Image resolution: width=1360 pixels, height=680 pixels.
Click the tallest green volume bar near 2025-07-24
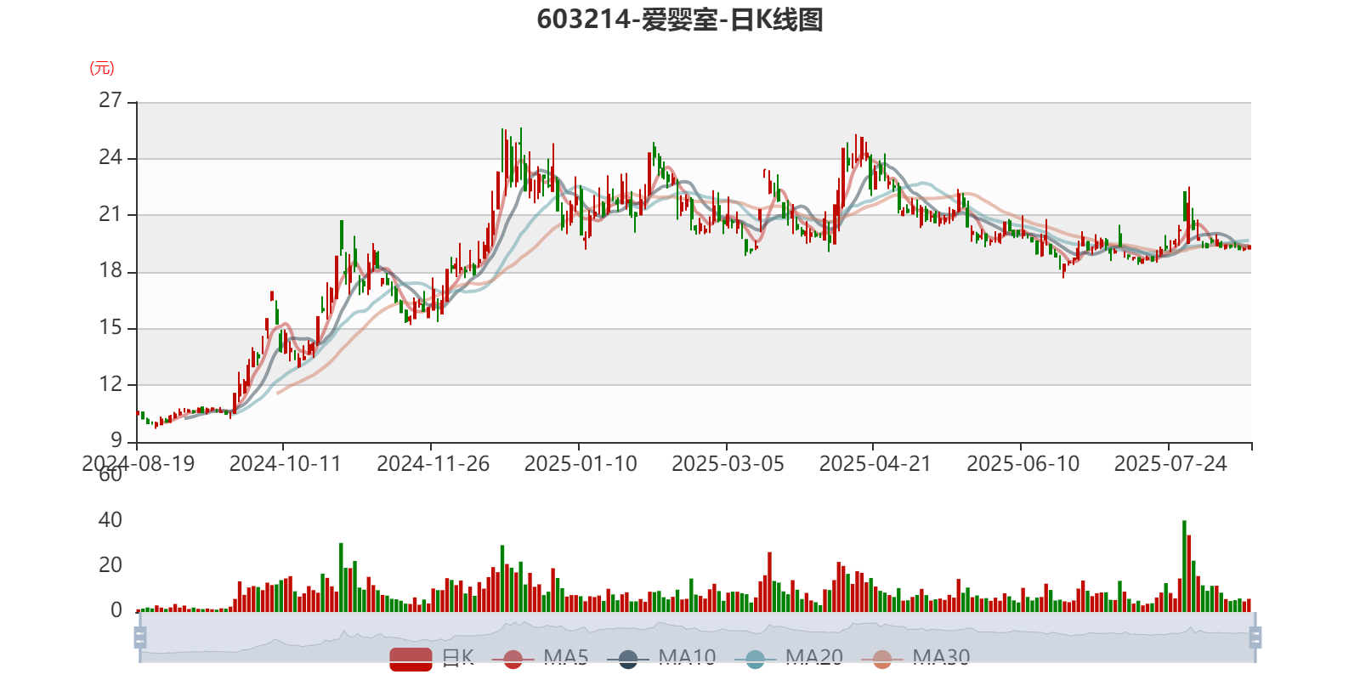(x=1184, y=566)
